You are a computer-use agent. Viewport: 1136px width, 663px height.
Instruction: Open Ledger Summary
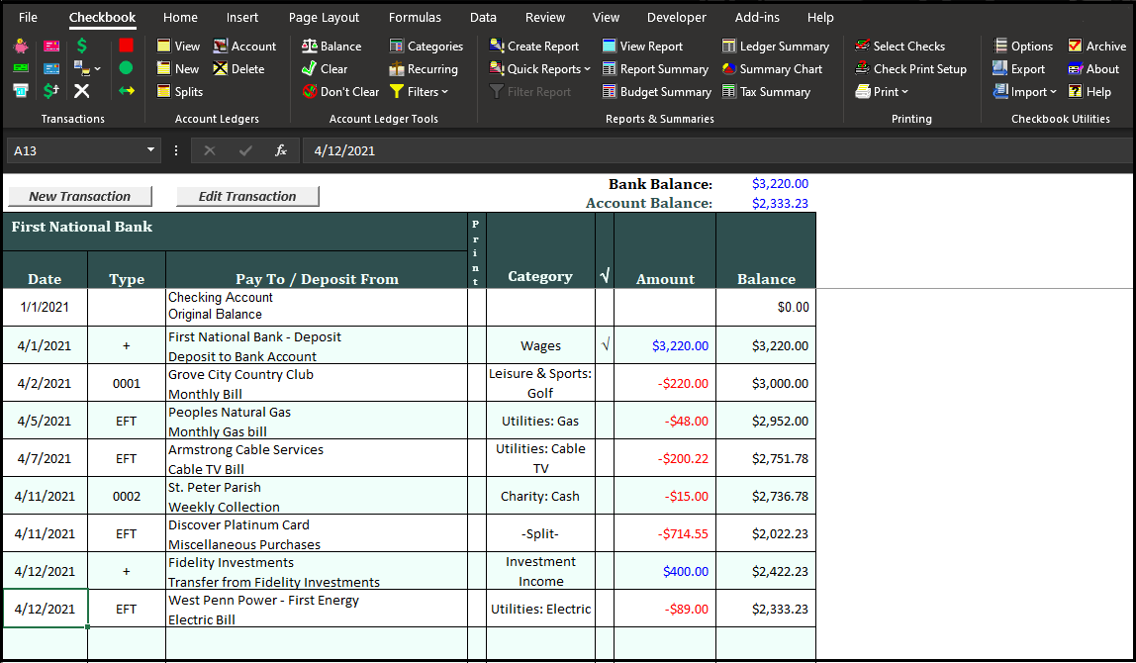pos(776,46)
